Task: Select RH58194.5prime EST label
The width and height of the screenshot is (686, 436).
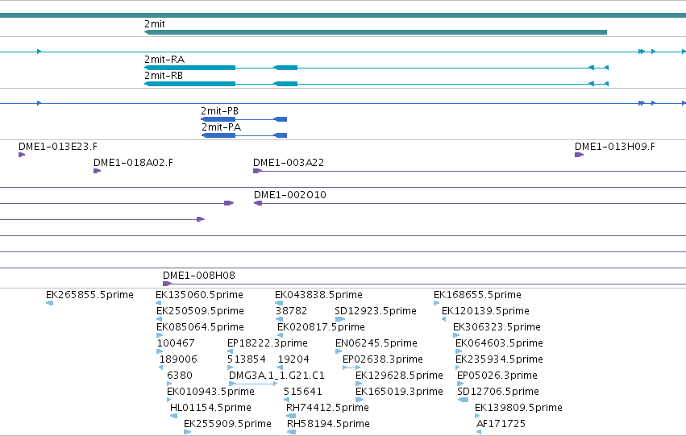Action: [x=329, y=424]
